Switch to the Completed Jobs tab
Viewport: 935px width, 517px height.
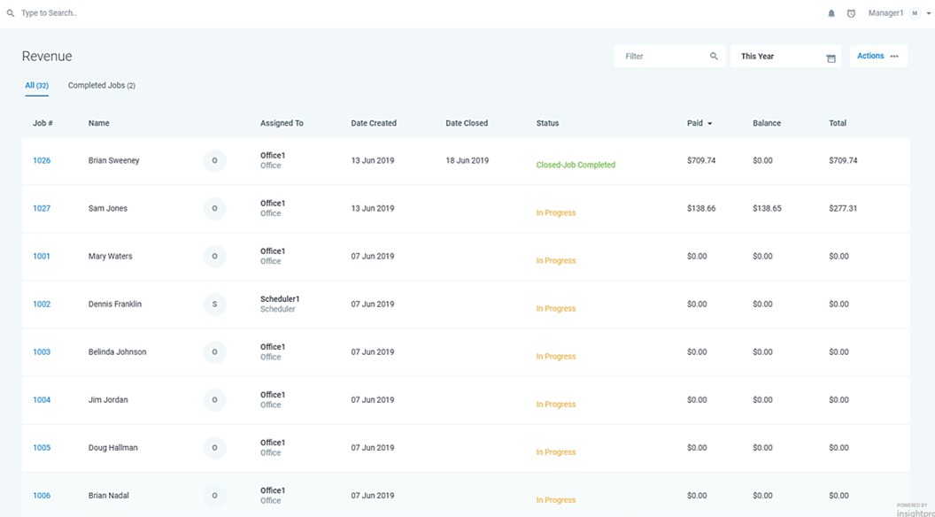tap(101, 85)
